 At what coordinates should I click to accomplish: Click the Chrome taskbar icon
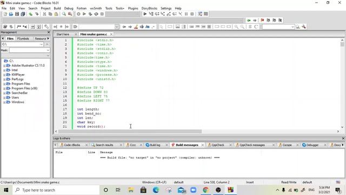pyautogui.click(x=205, y=190)
